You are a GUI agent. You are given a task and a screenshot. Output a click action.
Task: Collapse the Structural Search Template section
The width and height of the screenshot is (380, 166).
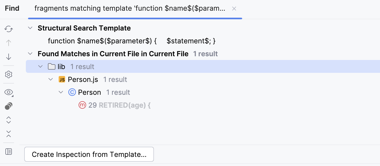pyautogui.click(x=30, y=28)
